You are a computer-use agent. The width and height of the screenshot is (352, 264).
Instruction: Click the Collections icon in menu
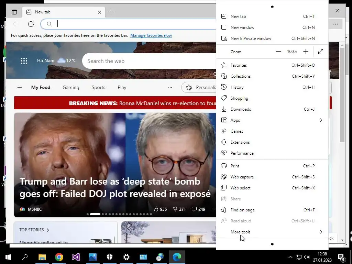pos(224,76)
